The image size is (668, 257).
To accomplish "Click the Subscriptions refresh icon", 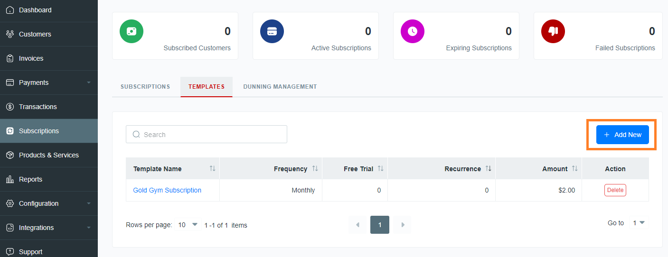I will 10,131.
